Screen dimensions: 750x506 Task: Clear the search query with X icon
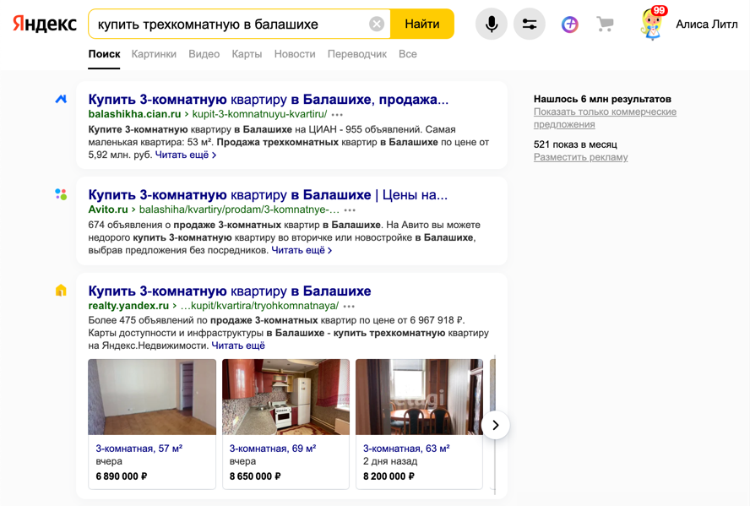tap(377, 24)
